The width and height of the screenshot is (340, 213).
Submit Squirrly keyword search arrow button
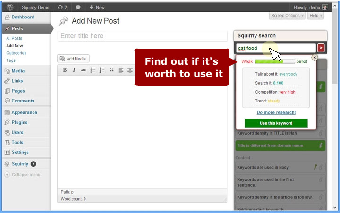click(321, 48)
